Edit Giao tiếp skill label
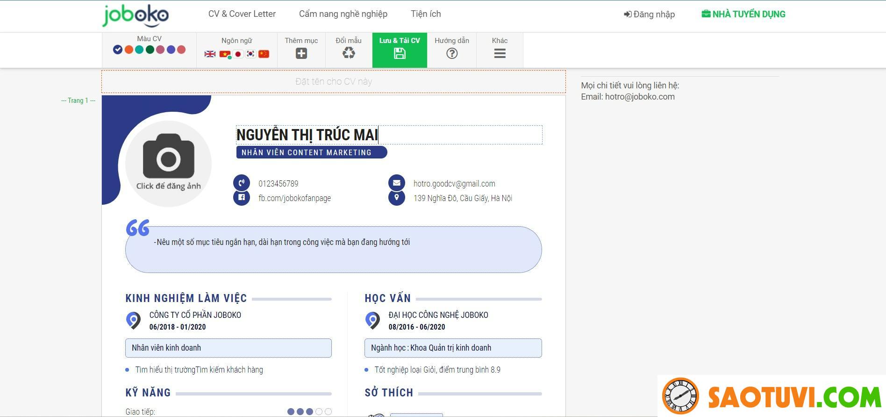This screenshot has height=417, width=886. tap(140, 412)
